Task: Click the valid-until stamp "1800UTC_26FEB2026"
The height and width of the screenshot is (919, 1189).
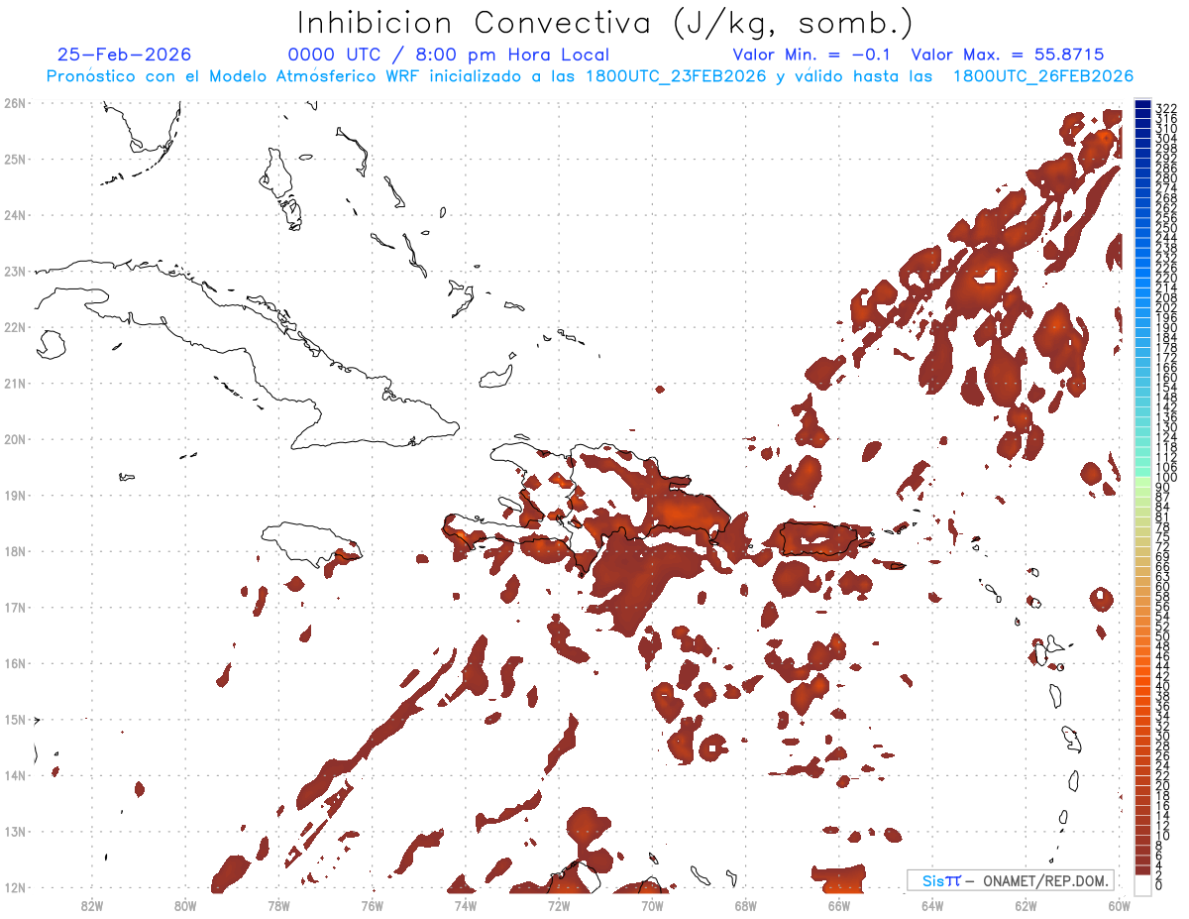Action: (x=1043, y=76)
